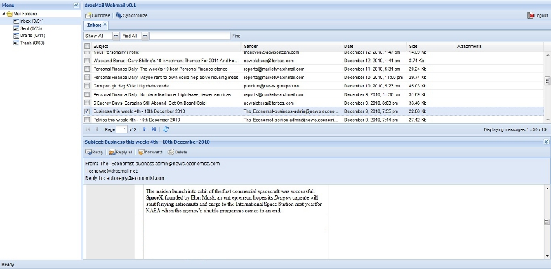
Task: Click the Mail Folders folder icon
Action: pos(10,14)
